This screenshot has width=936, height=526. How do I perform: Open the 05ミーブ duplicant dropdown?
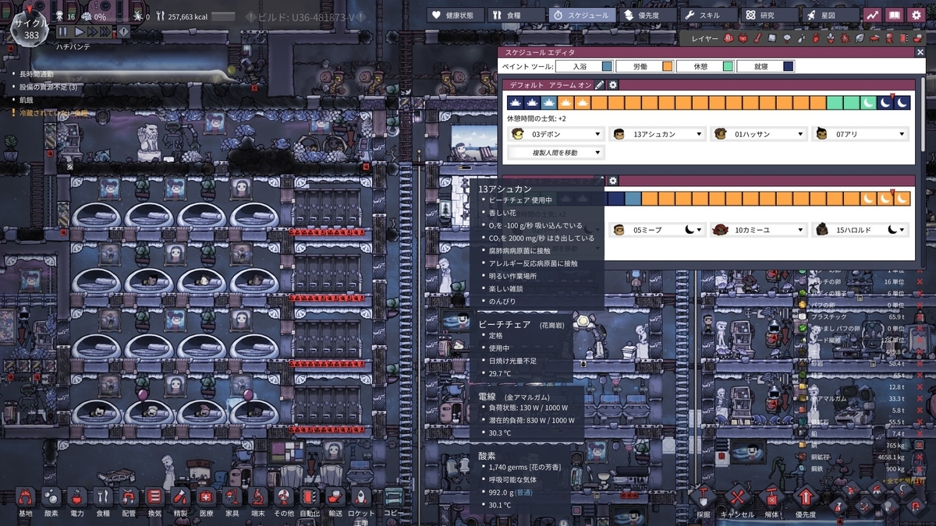click(658, 230)
